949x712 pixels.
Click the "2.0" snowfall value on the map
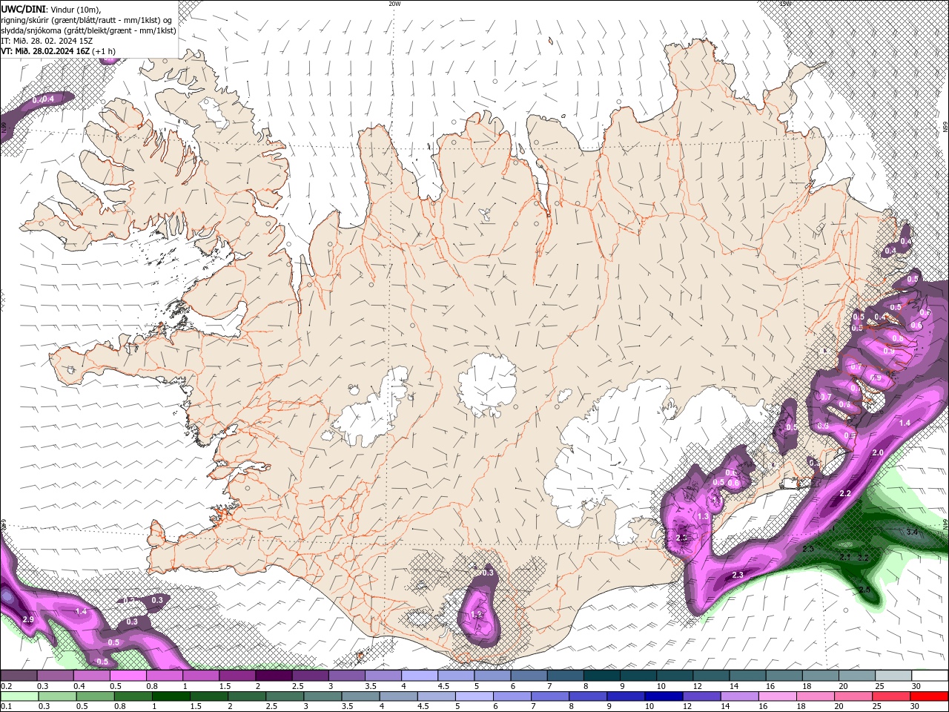click(878, 452)
